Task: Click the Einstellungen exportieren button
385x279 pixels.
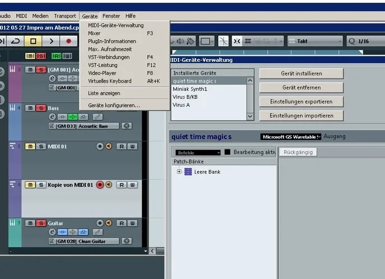Action: click(x=301, y=102)
